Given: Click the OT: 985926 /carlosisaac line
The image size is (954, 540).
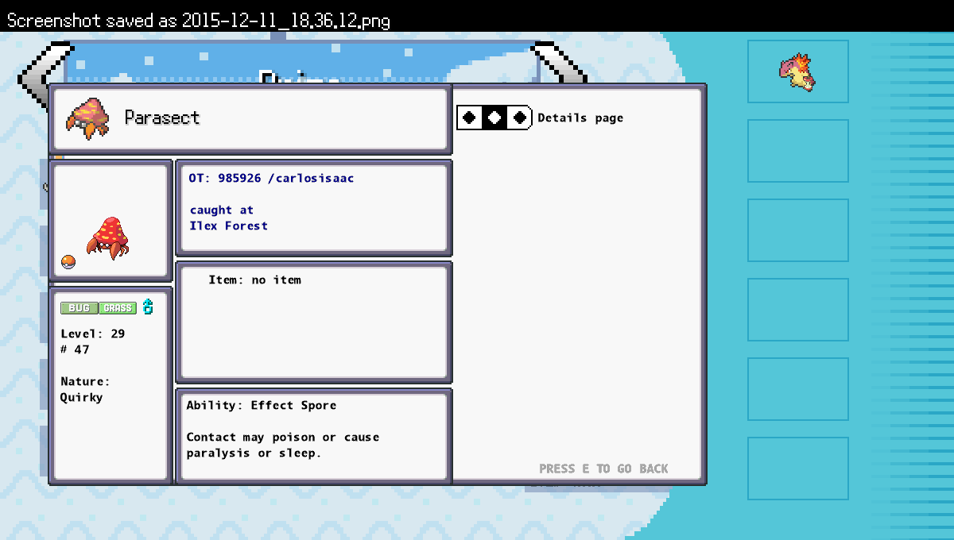Looking at the screenshot, I should coord(271,178).
